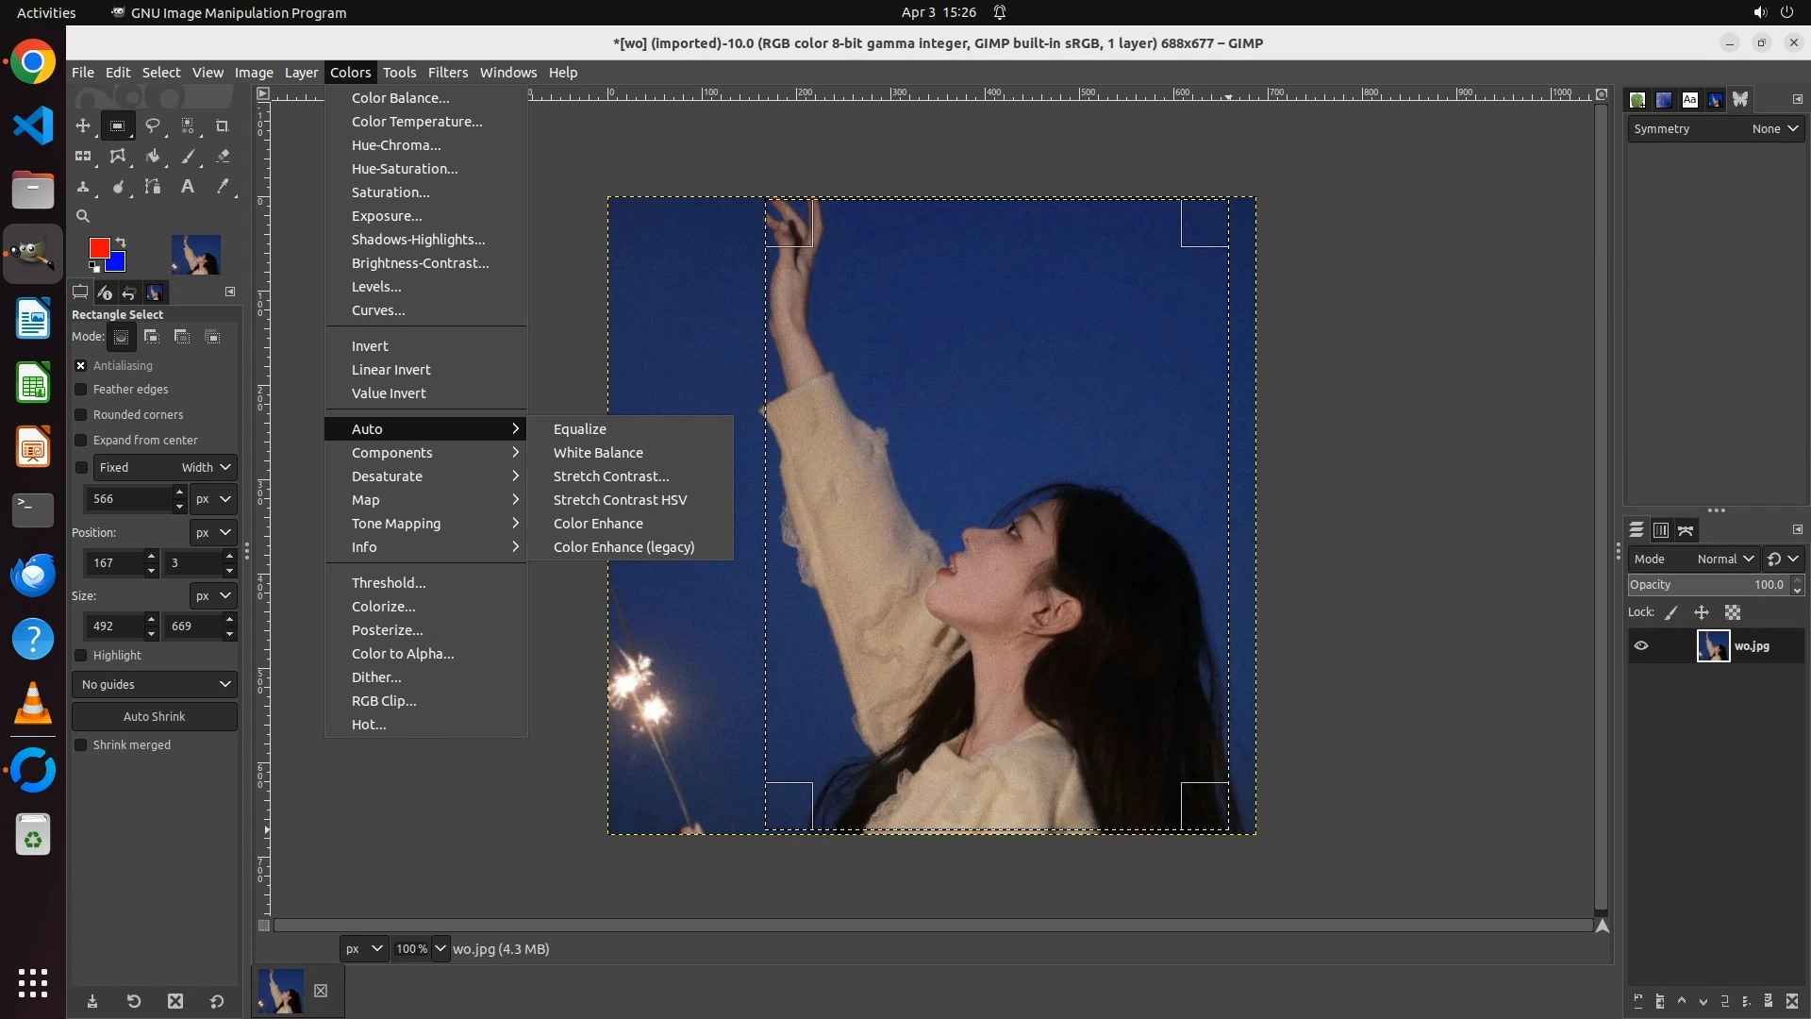Enable Feather edges option
1811x1019 pixels.
click(x=81, y=390)
